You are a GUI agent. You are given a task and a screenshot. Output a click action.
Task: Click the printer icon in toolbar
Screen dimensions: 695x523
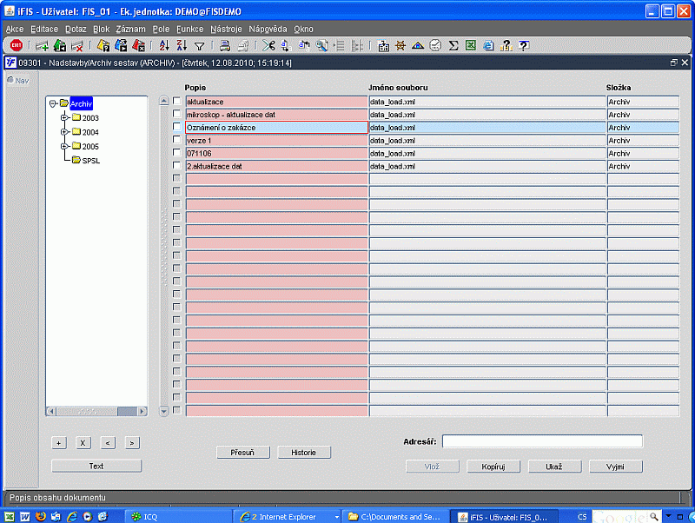click(x=225, y=45)
